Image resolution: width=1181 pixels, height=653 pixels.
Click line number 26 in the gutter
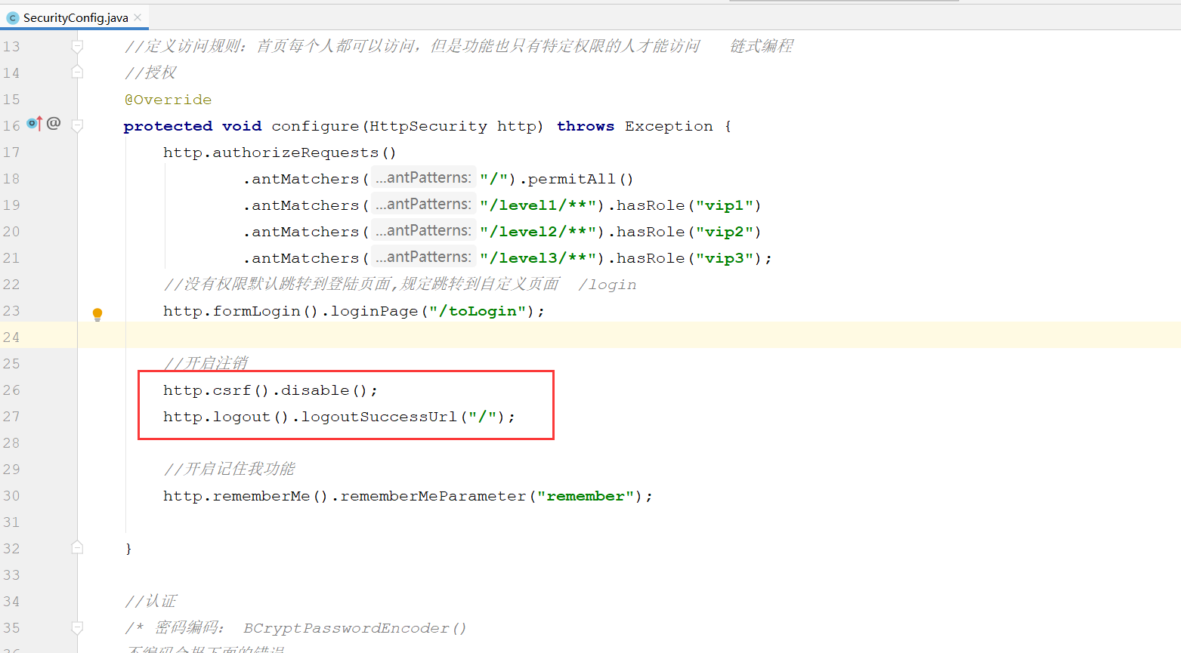[11, 390]
